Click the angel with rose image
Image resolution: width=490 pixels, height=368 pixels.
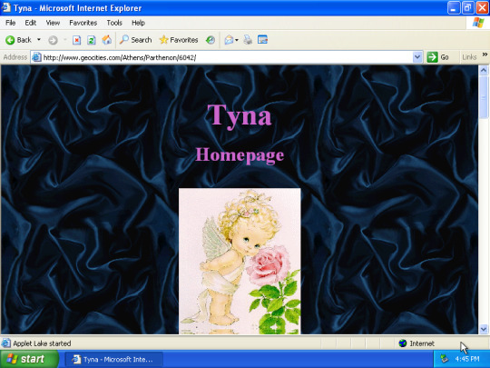pyautogui.click(x=240, y=261)
